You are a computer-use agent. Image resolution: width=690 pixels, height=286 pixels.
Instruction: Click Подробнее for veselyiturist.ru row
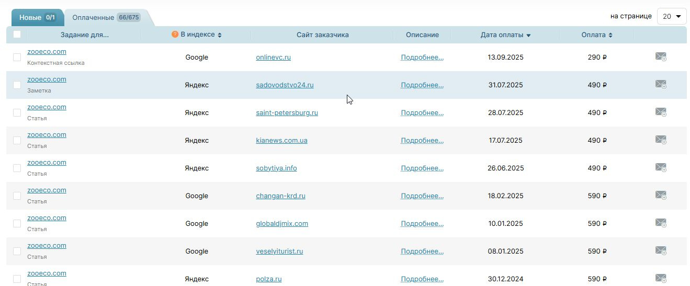(x=422, y=251)
